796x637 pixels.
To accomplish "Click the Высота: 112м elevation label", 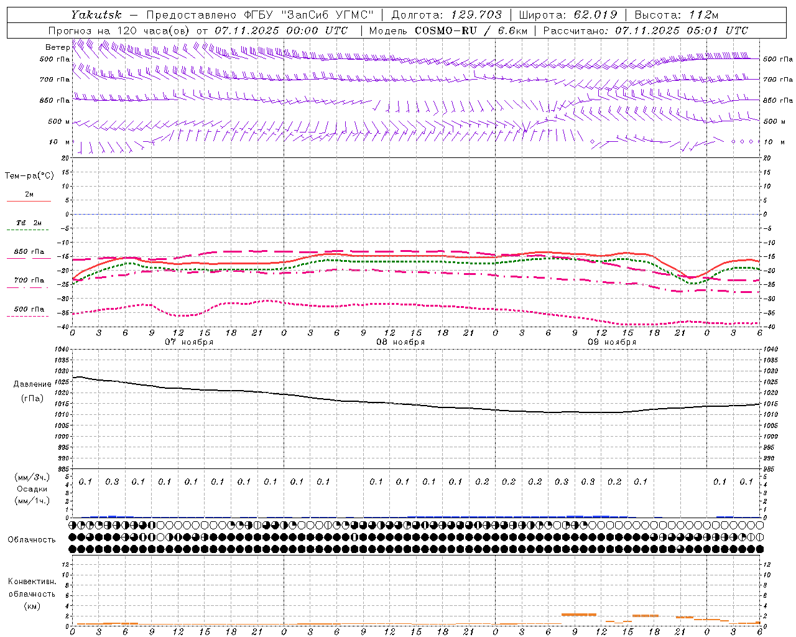I will point(676,15).
